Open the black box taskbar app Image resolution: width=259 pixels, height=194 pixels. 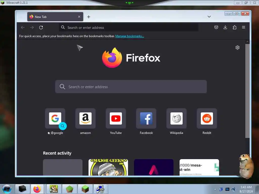click(23, 189)
